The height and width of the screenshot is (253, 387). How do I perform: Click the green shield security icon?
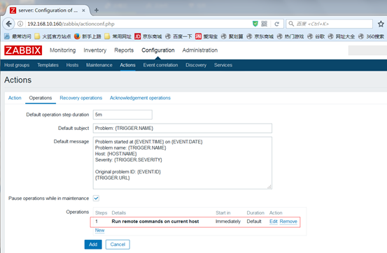pyautogui.click(x=255, y=24)
